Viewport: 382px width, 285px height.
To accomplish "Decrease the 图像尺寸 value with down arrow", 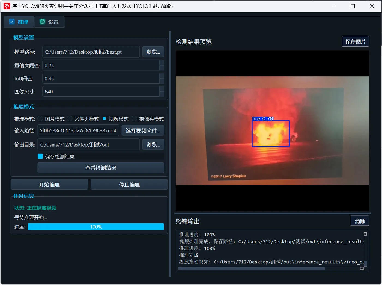I will pos(162,94).
